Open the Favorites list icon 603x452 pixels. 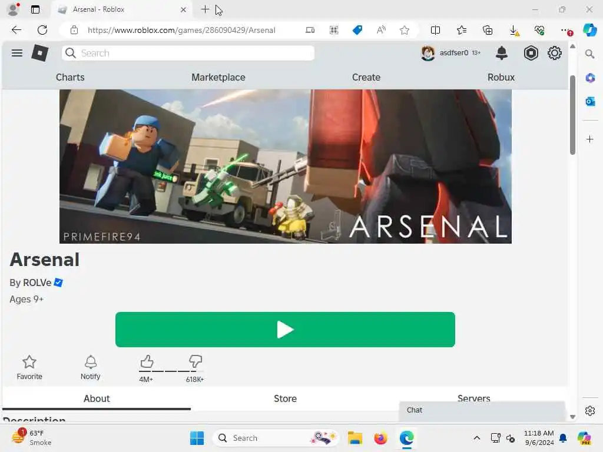point(462,30)
